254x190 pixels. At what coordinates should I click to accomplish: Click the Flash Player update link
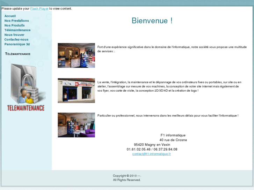(x=39, y=9)
